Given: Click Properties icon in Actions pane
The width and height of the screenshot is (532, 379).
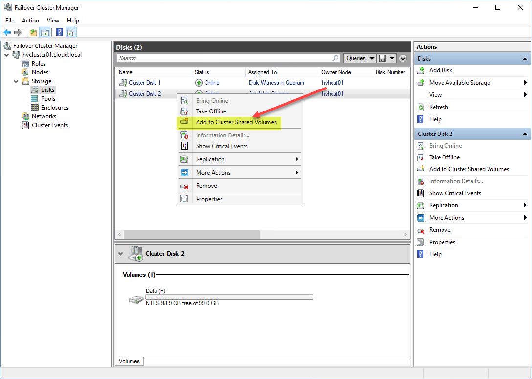Looking at the screenshot, I should [x=421, y=242].
